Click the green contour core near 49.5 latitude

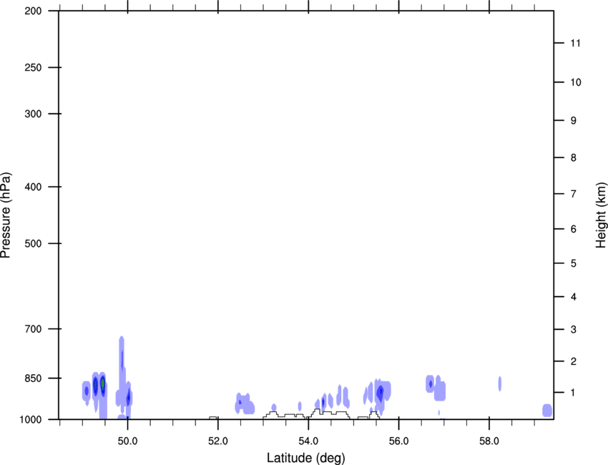tap(103, 384)
